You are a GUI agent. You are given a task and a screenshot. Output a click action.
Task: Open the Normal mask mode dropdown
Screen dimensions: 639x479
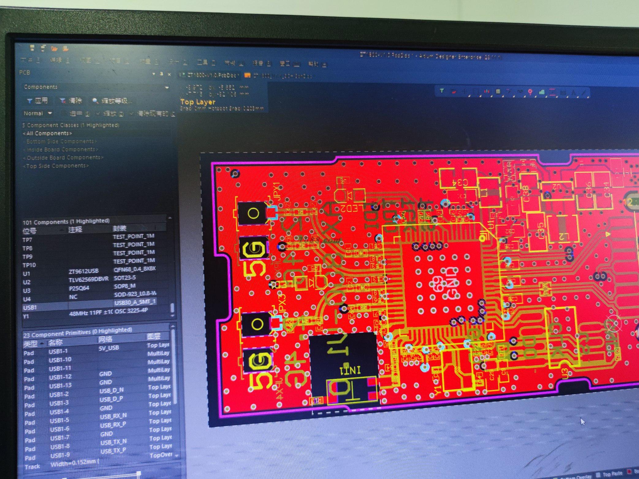click(50, 113)
